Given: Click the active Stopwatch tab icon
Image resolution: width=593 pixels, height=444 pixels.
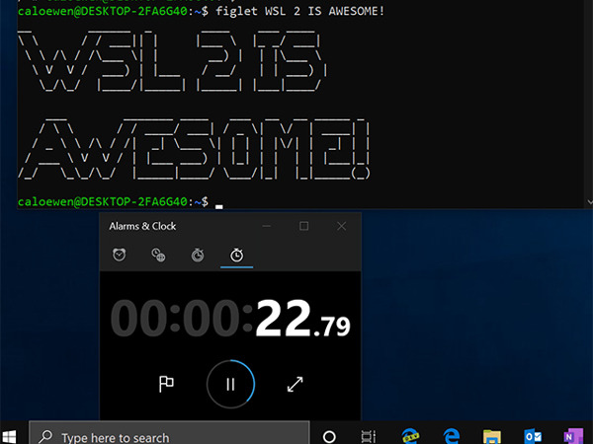Looking at the screenshot, I should 237,256.
